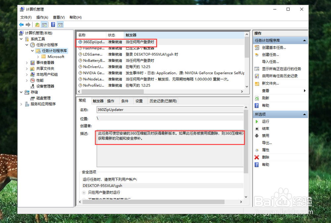Click the task list scroll down arrow

click(247, 87)
